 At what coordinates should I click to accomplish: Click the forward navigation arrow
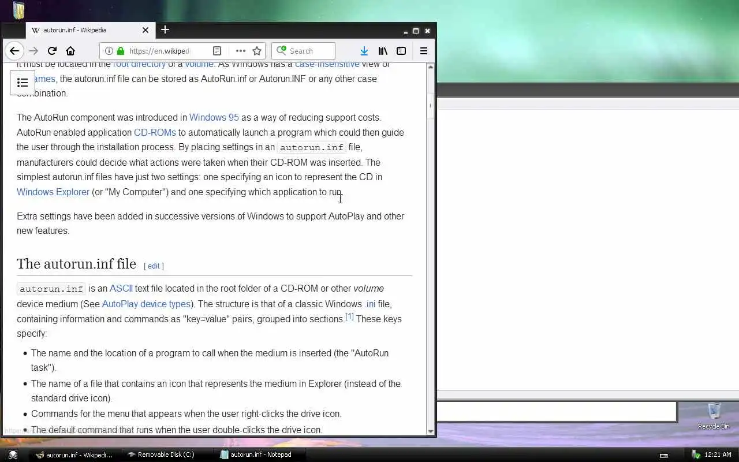click(33, 51)
